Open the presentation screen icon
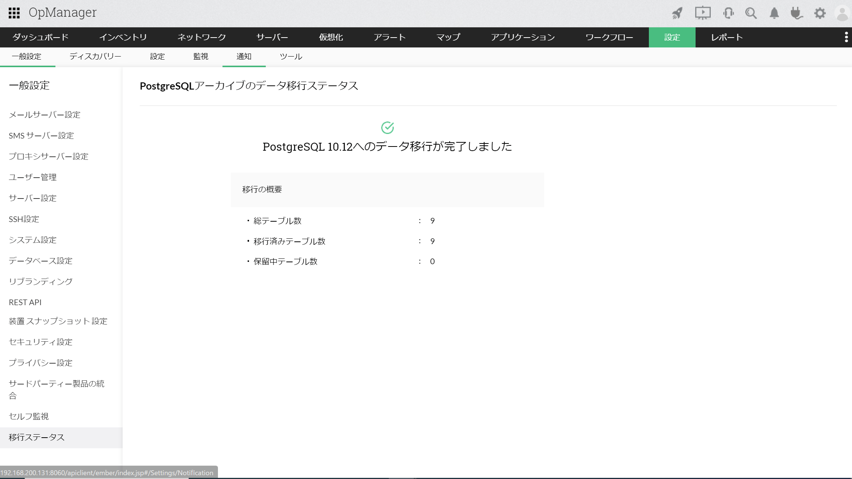The width and height of the screenshot is (852, 479). [702, 13]
